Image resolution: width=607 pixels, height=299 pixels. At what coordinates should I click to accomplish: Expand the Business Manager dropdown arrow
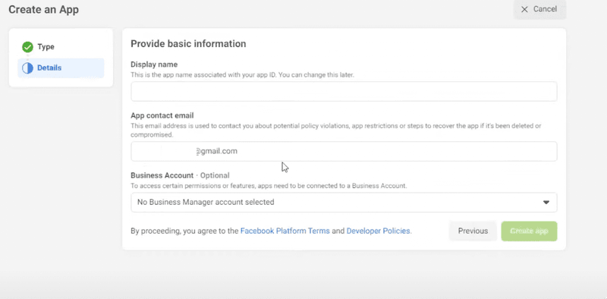pyautogui.click(x=546, y=202)
